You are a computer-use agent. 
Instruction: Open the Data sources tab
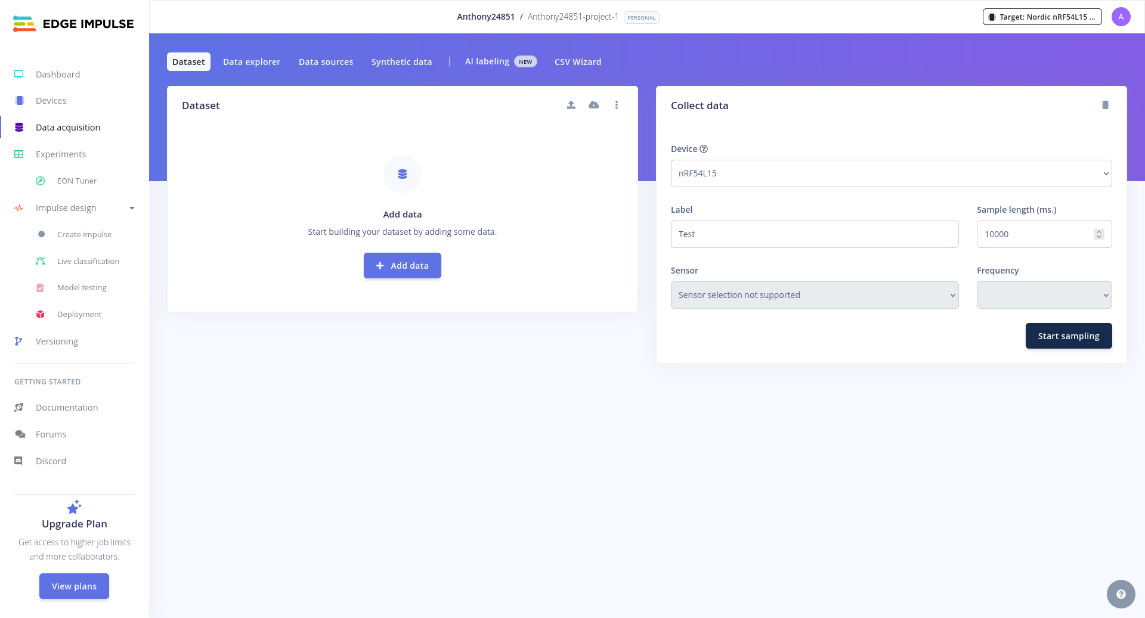coord(326,62)
